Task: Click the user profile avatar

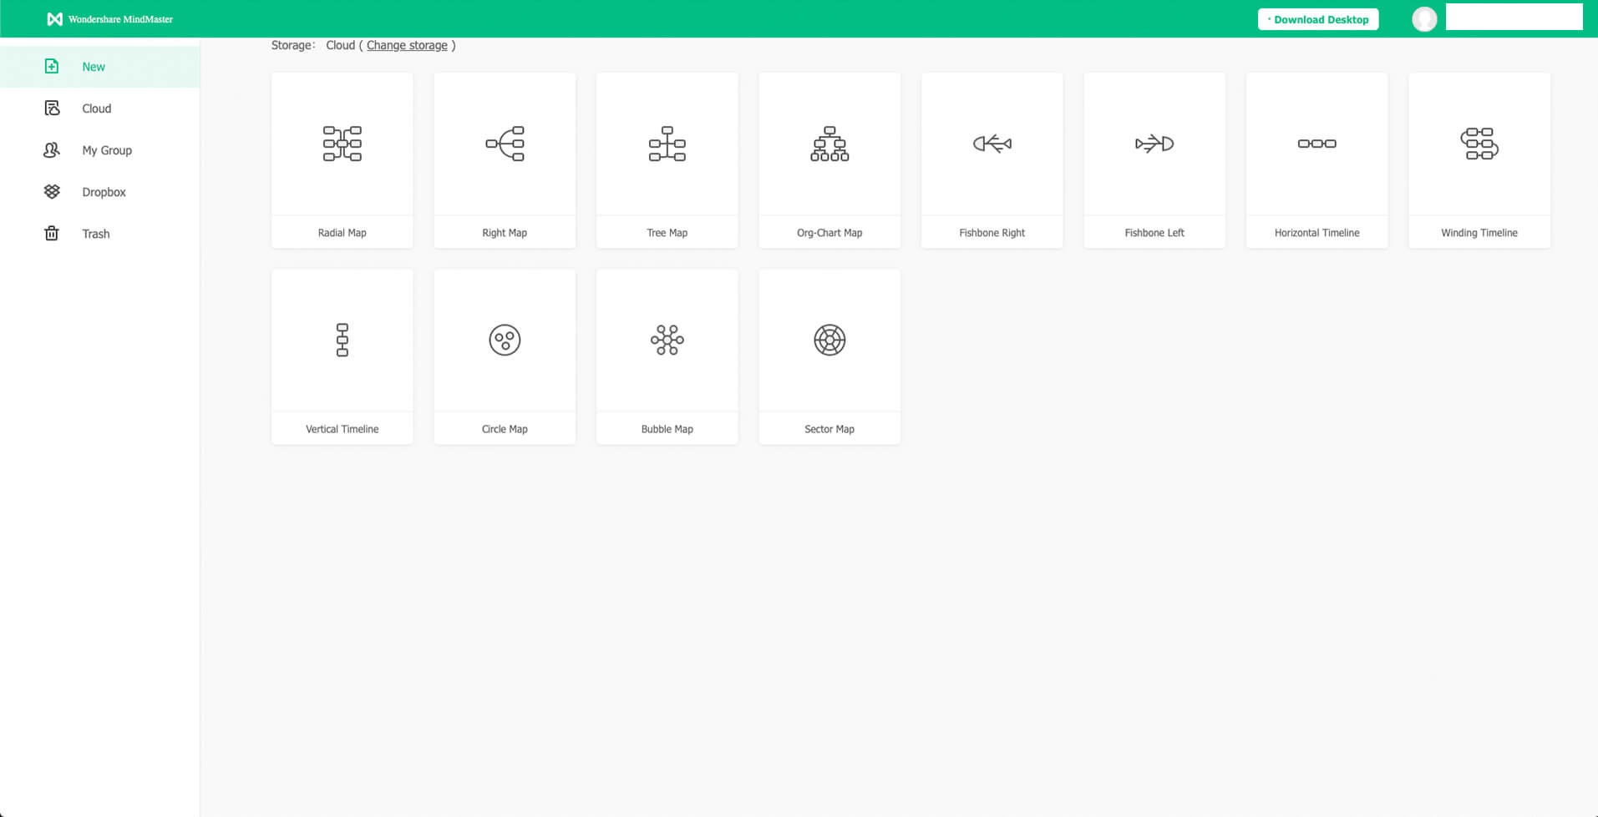Action: pos(1423,19)
